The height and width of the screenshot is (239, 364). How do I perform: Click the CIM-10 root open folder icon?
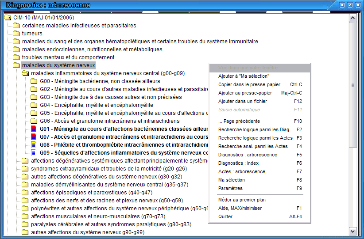coord(8,18)
